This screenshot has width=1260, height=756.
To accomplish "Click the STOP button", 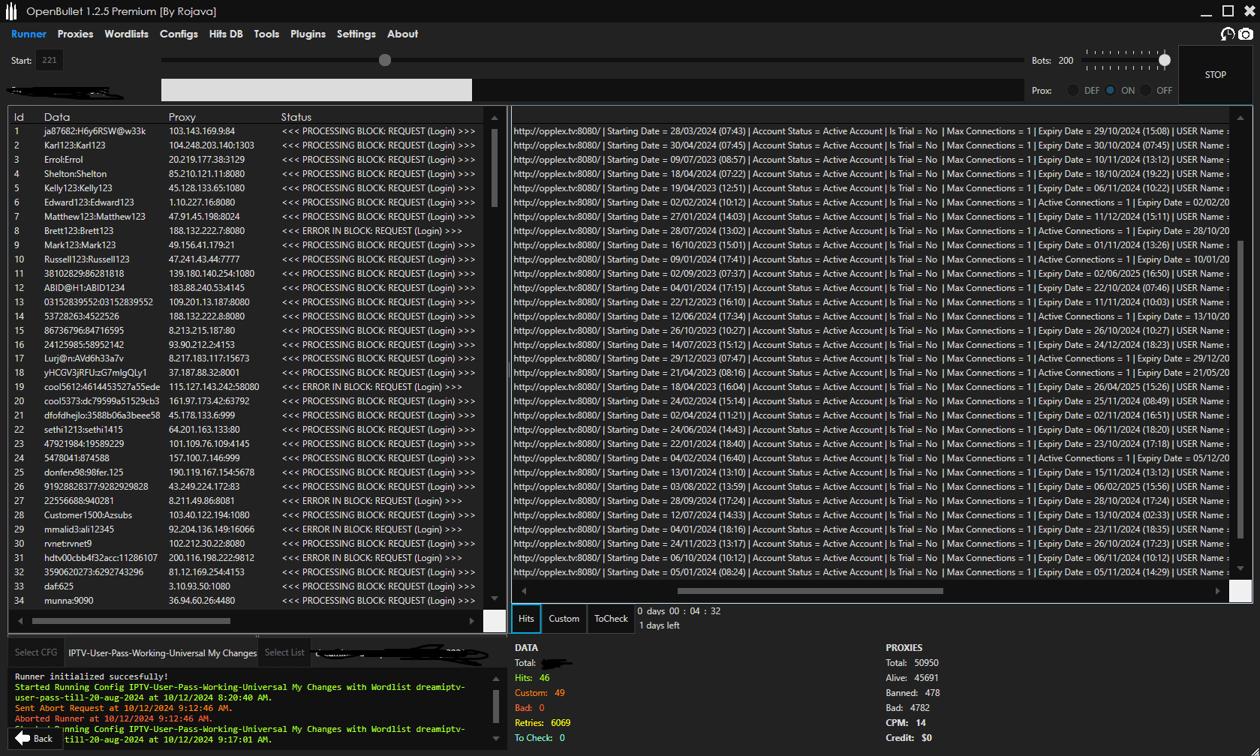I will point(1216,75).
